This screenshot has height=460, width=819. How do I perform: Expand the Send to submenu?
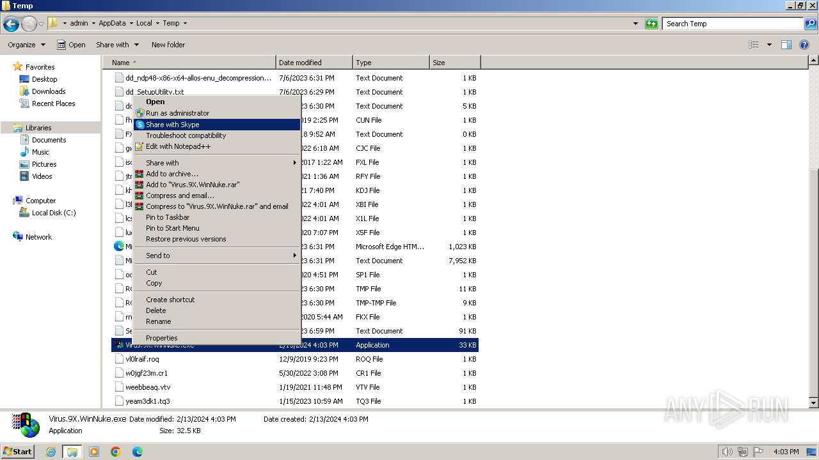(216, 256)
